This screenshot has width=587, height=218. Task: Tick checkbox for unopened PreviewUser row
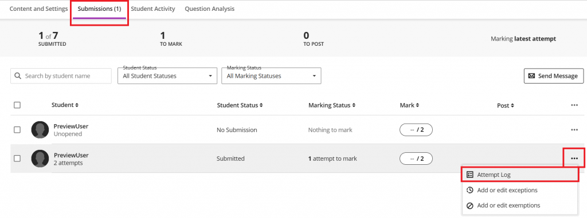(x=17, y=130)
